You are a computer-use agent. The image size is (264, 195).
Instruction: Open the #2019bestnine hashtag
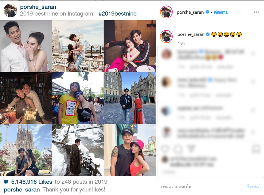(117, 14)
